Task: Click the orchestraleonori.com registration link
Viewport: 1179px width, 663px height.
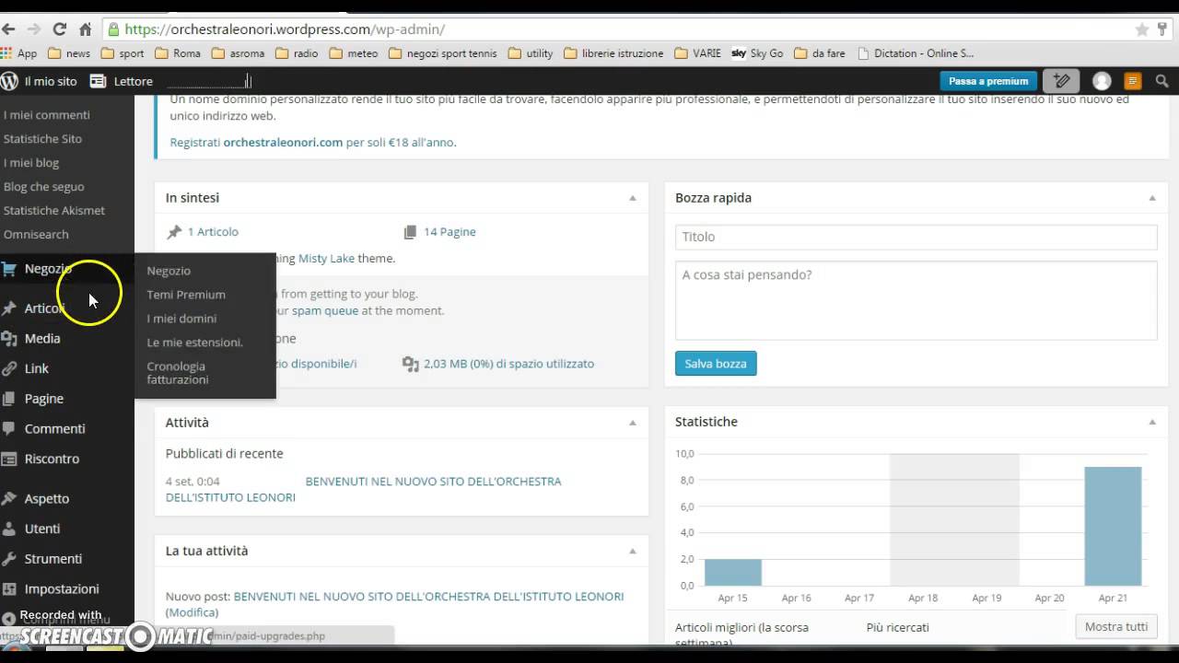Action: [x=283, y=143]
